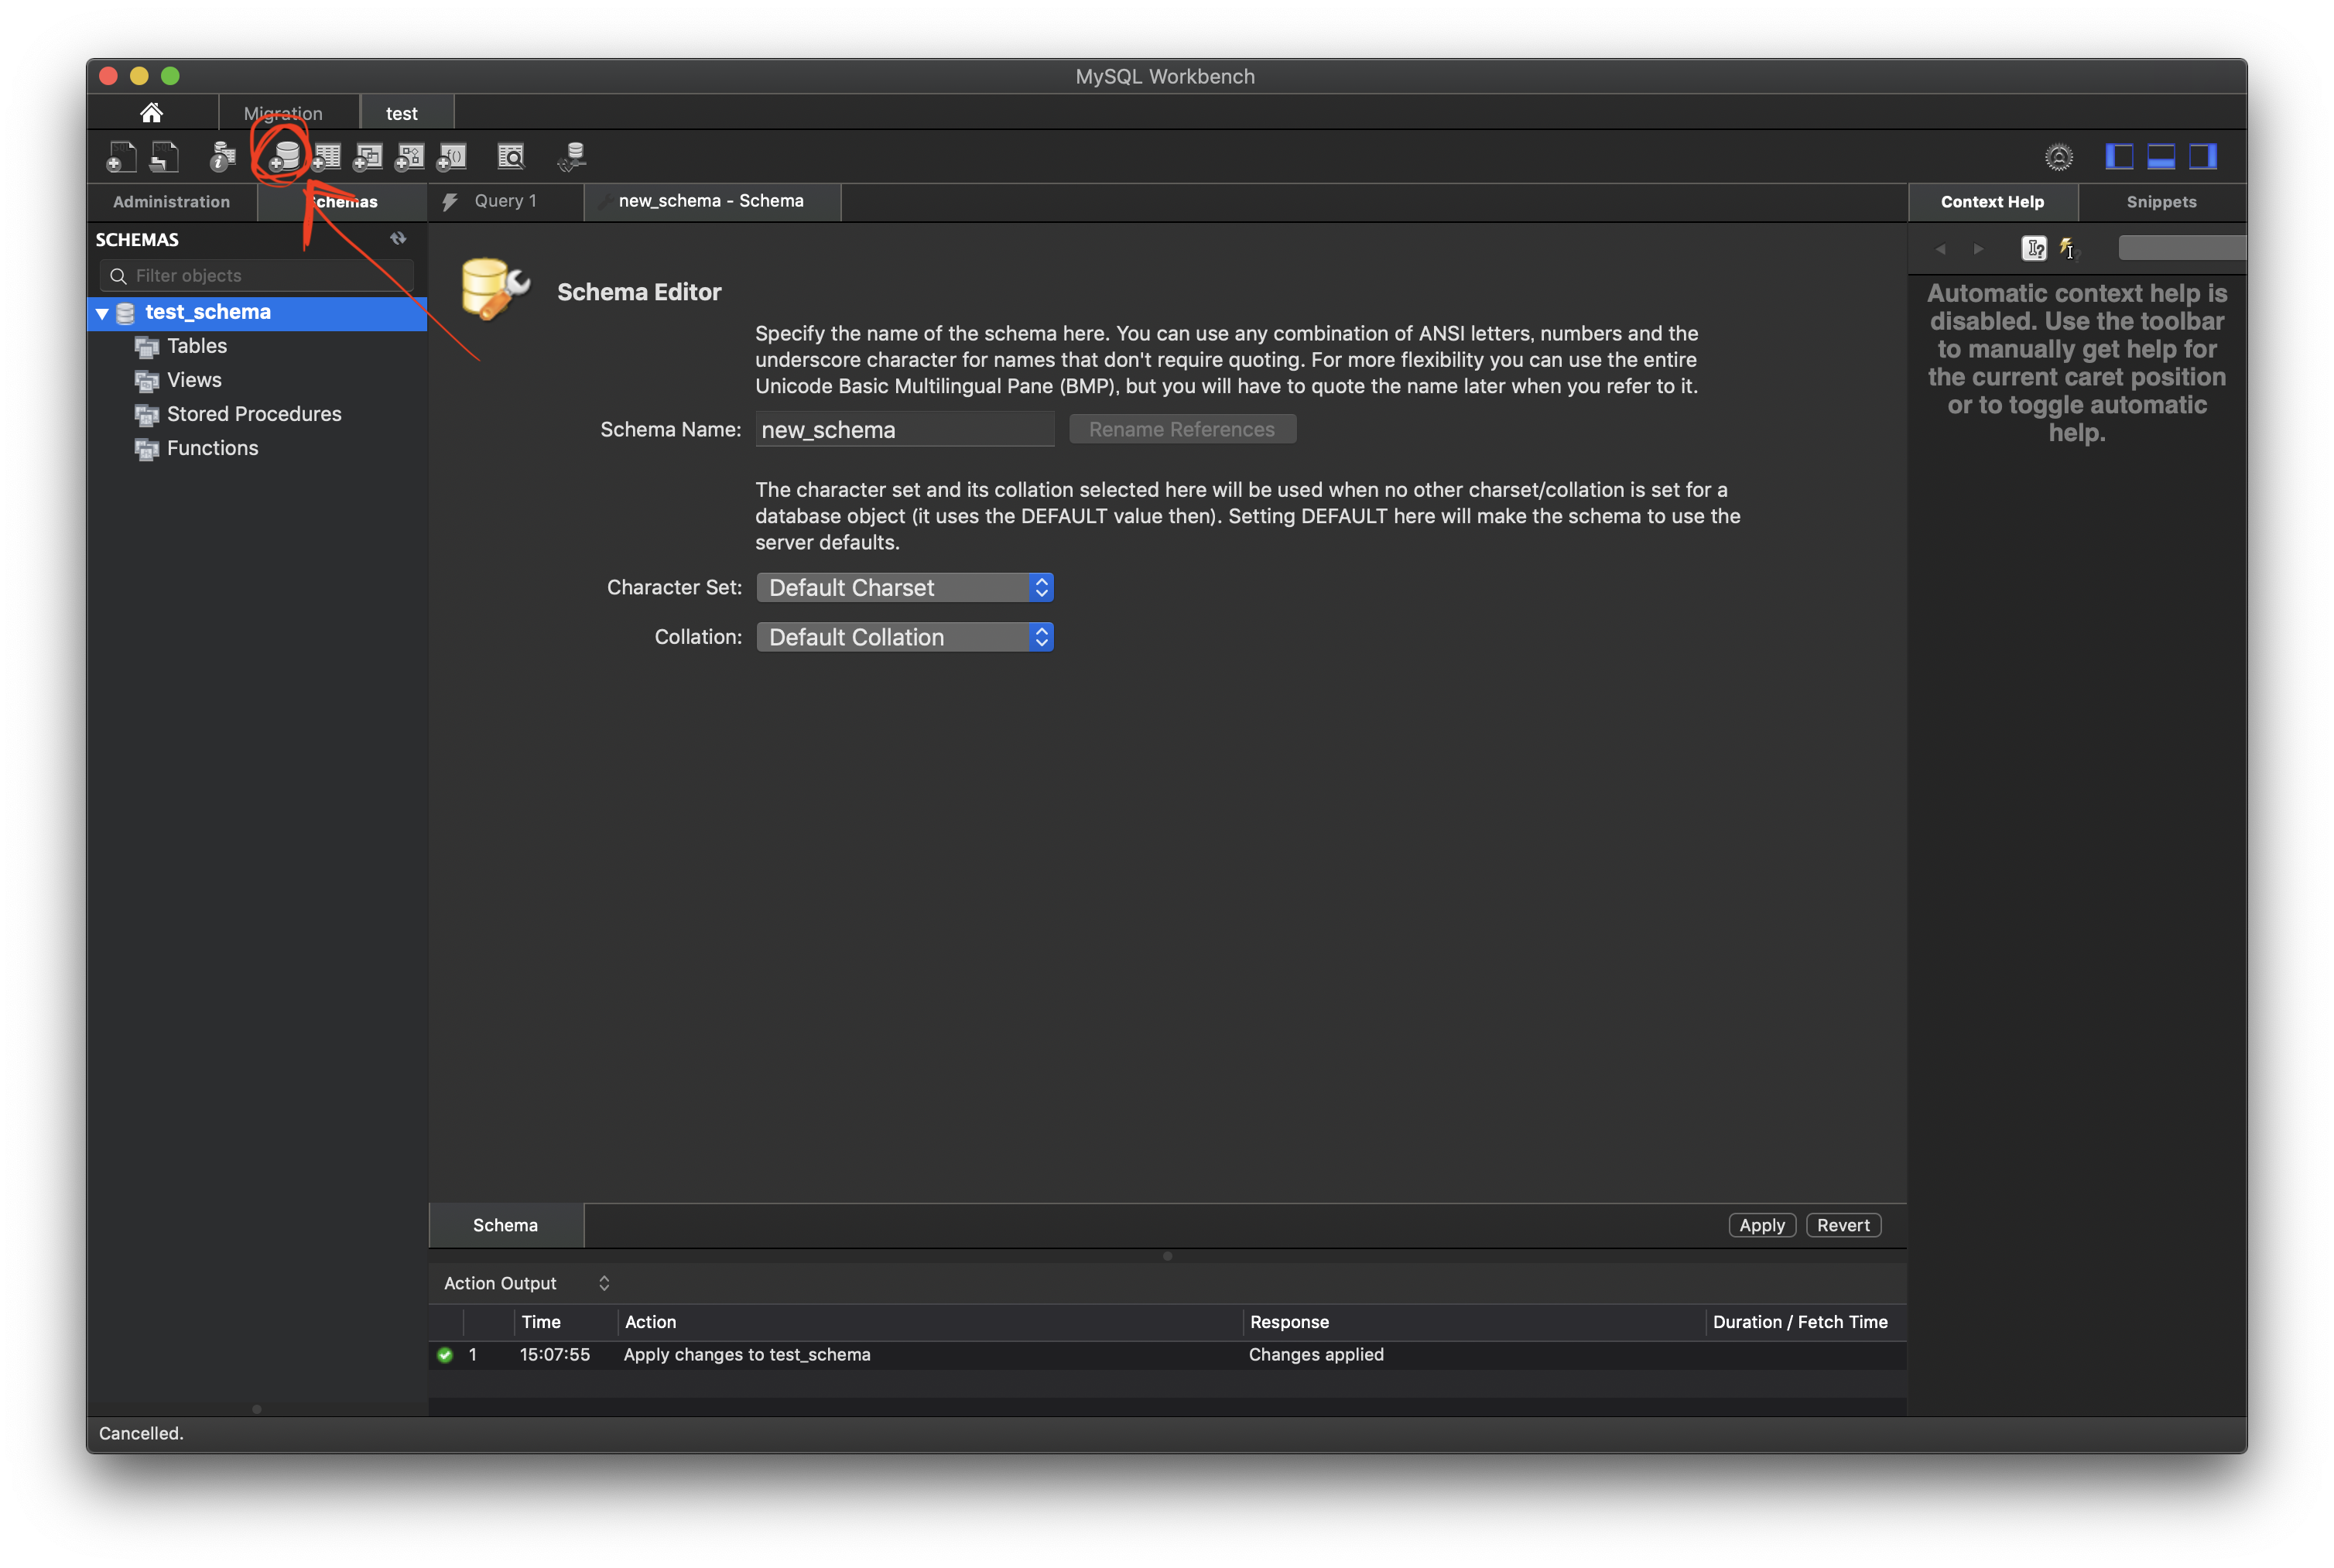Click the create new schema toolbar icon
Image resolution: width=2334 pixels, height=1568 pixels.
(284, 156)
